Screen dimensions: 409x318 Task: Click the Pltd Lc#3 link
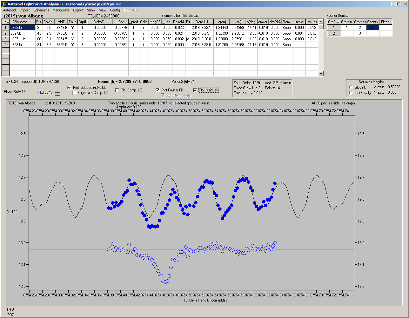45,92
